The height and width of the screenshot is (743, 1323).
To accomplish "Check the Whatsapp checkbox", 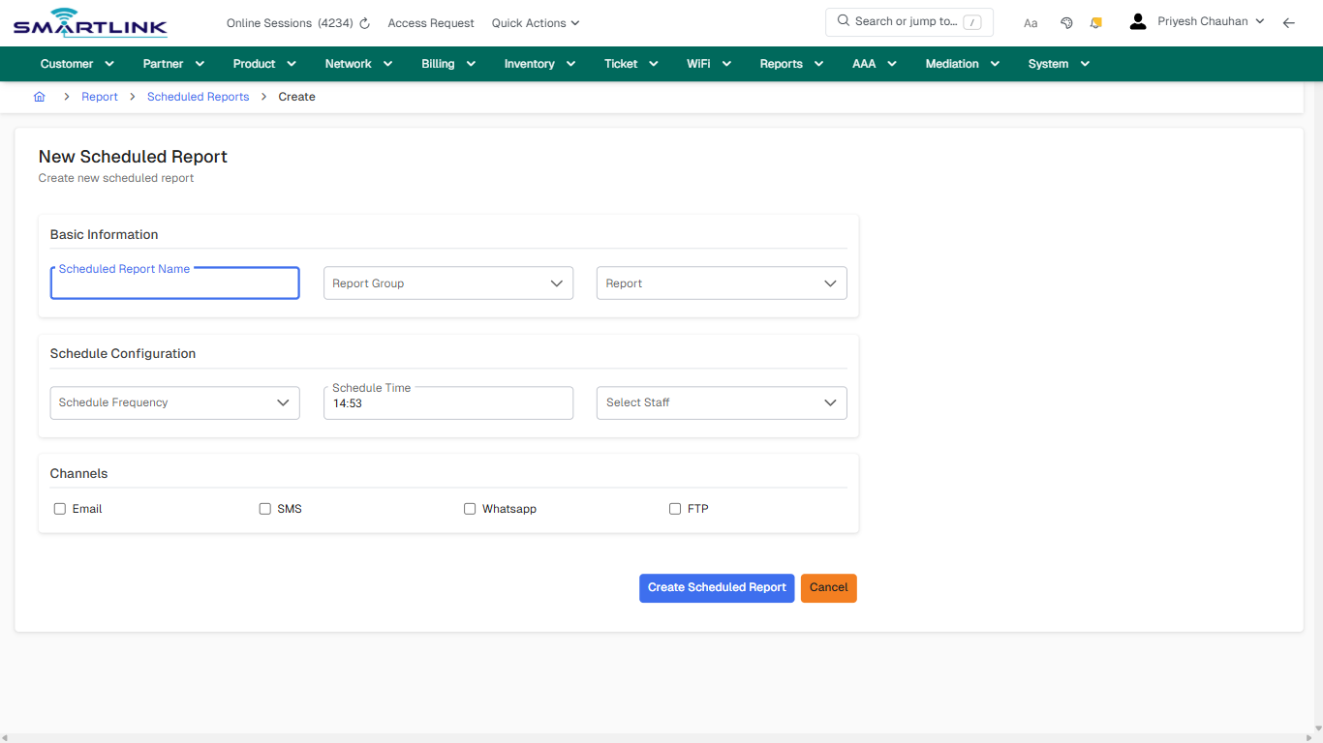I will (470, 508).
